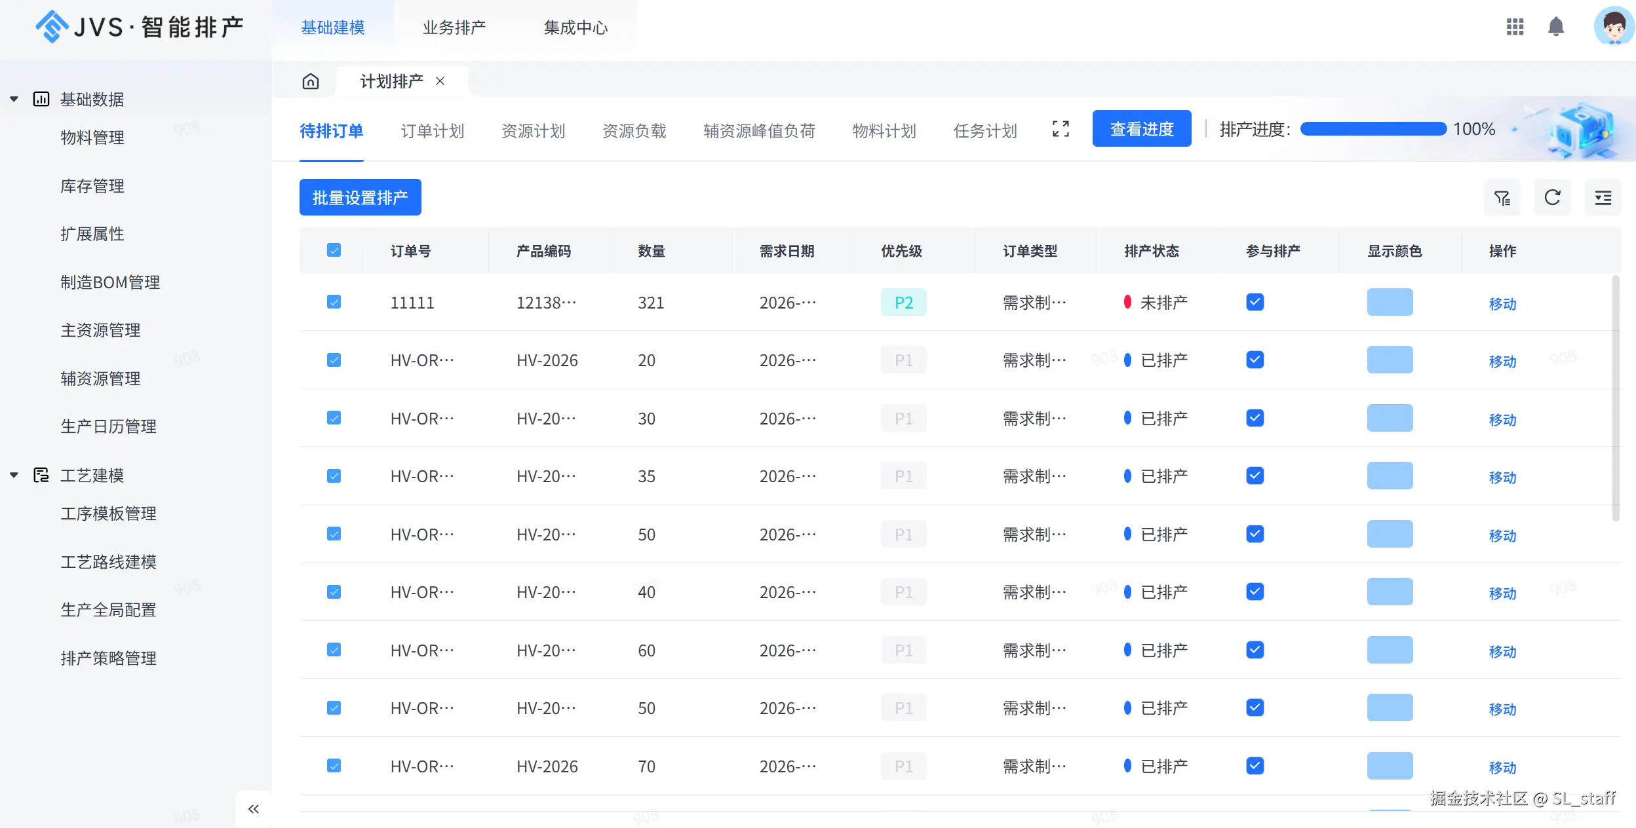Click the display color swatch for order 11111
This screenshot has height=828, width=1636.
point(1390,302)
